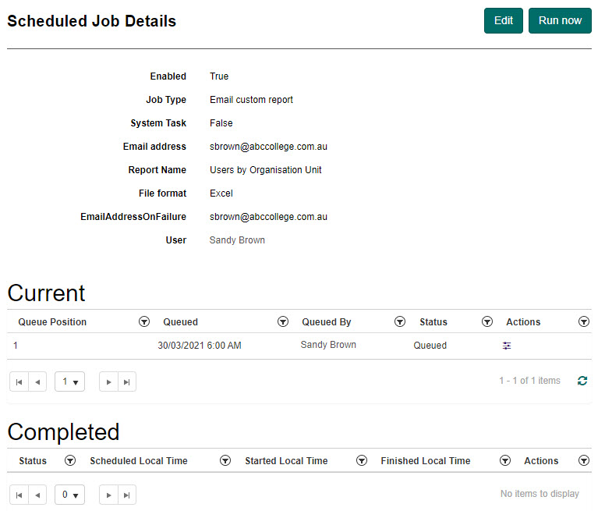This screenshot has width=605, height=511.
Task: Open Sandy Brown user link in details
Action: coord(237,240)
